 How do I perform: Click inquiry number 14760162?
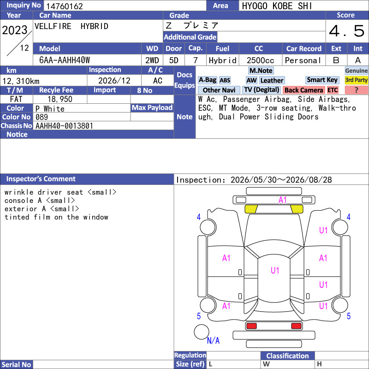65,6
